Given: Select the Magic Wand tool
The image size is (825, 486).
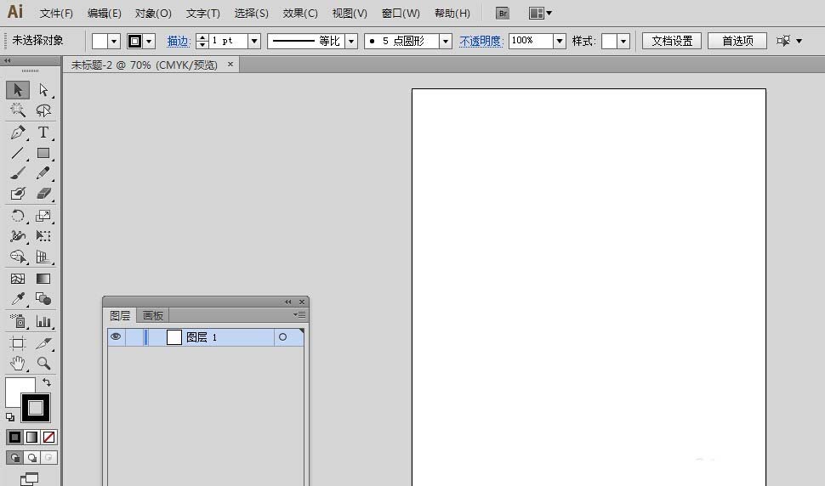Looking at the screenshot, I should [x=17, y=110].
